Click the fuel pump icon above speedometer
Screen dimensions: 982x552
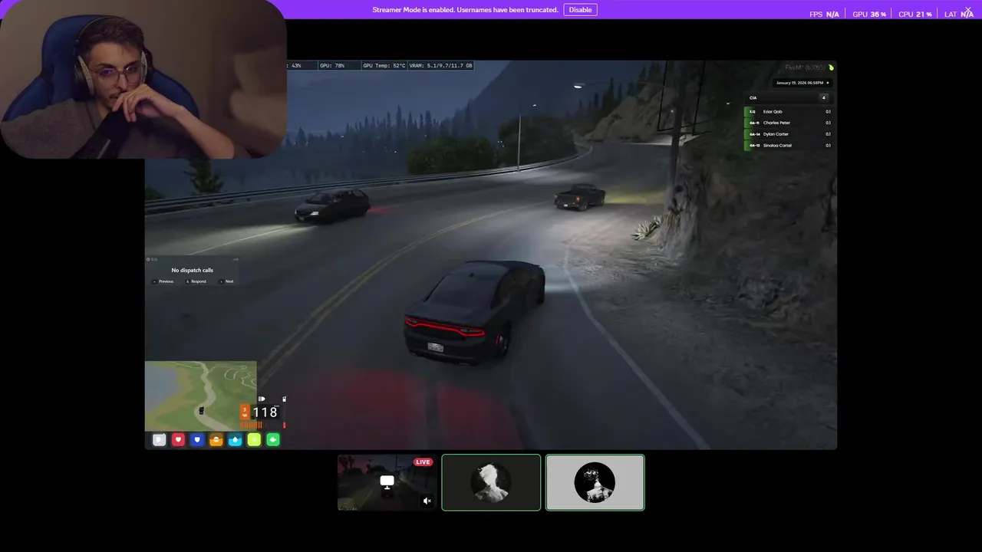pos(284,399)
